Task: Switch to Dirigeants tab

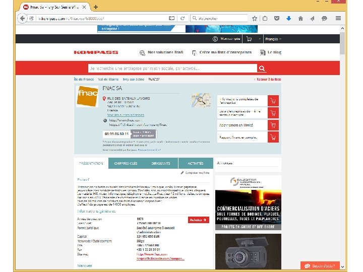Action: tap(161, 163)
